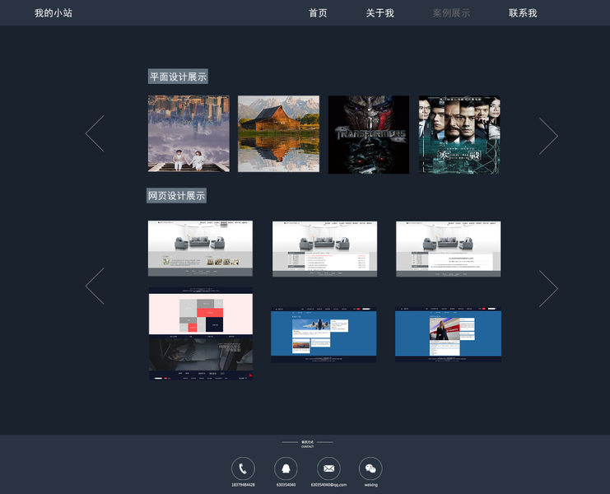The image size is (610, 494).
Task: Open the first sofa website homepage thumbnail
Action: point(200,249)
